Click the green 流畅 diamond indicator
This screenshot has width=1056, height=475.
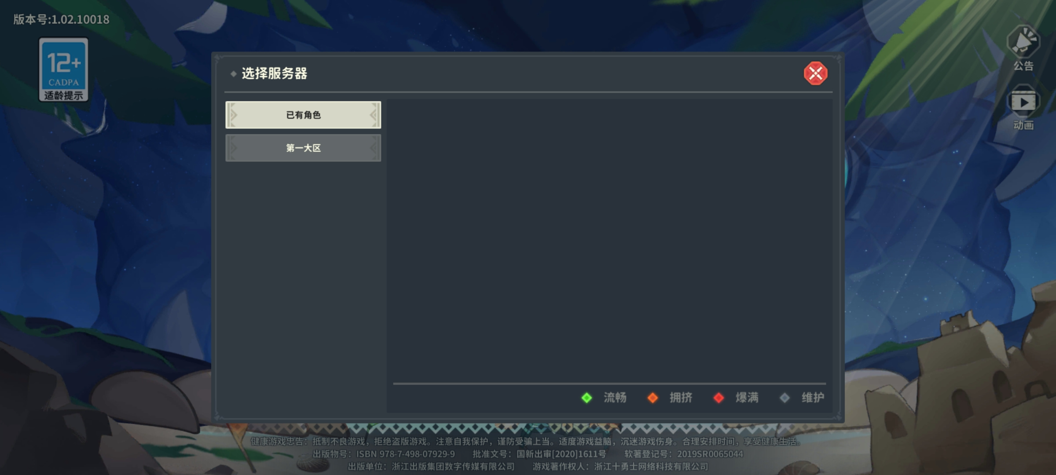(587, 398)
